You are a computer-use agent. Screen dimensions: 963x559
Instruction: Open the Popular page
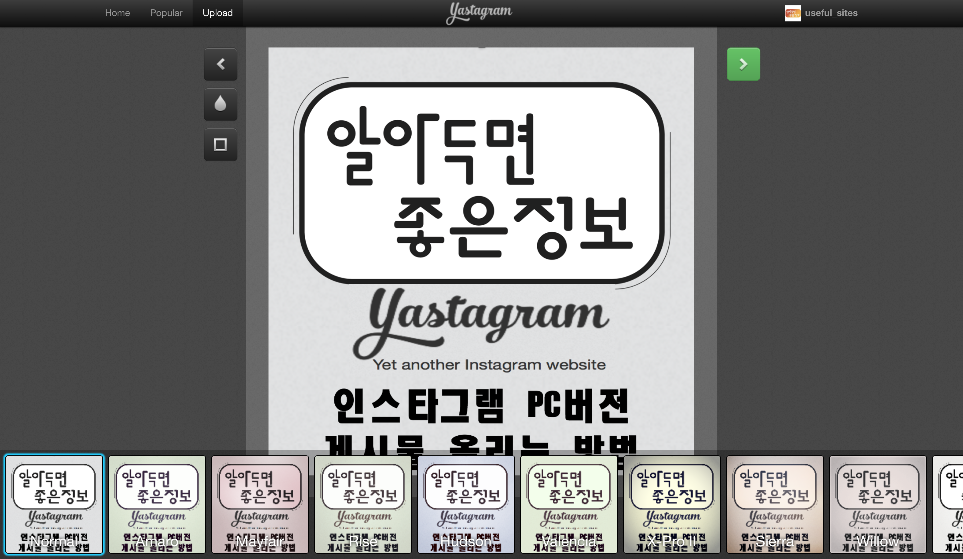coord(166,13)
